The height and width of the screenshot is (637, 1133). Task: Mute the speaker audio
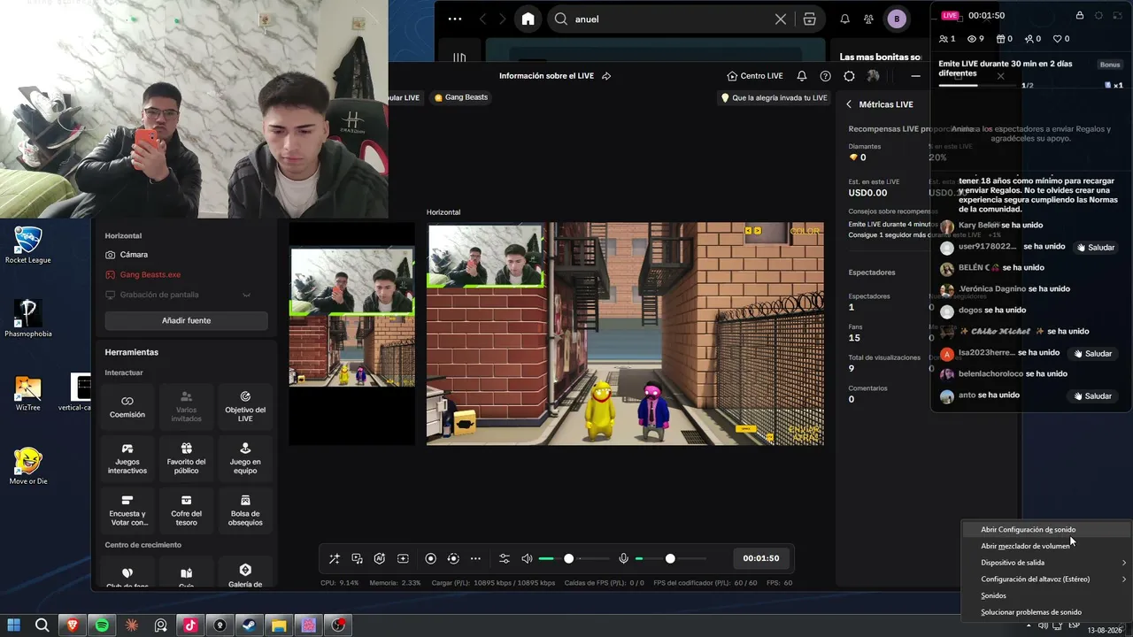[x=527, y=558]
